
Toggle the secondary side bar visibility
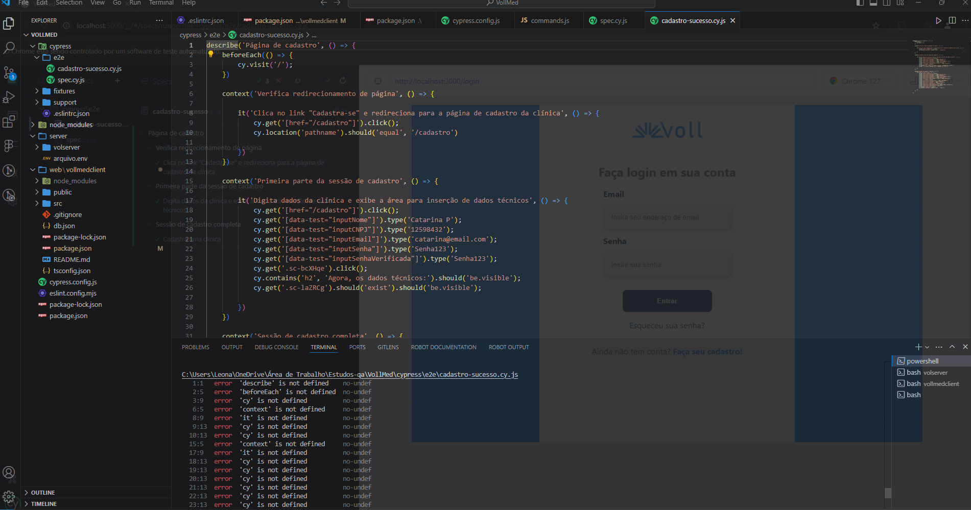(887, 3)
